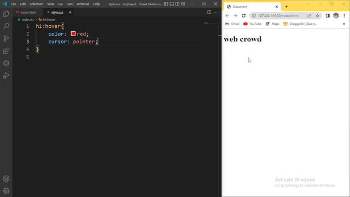This screenshot has width=350, height=197.
Task: Open the Accounts menu in activity bar
Action: [6, 179]
